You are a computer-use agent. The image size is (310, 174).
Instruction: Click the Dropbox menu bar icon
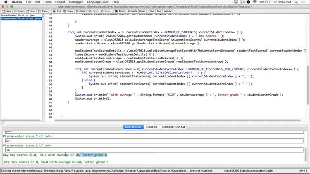pyautogui.click(x=236, y=2)
